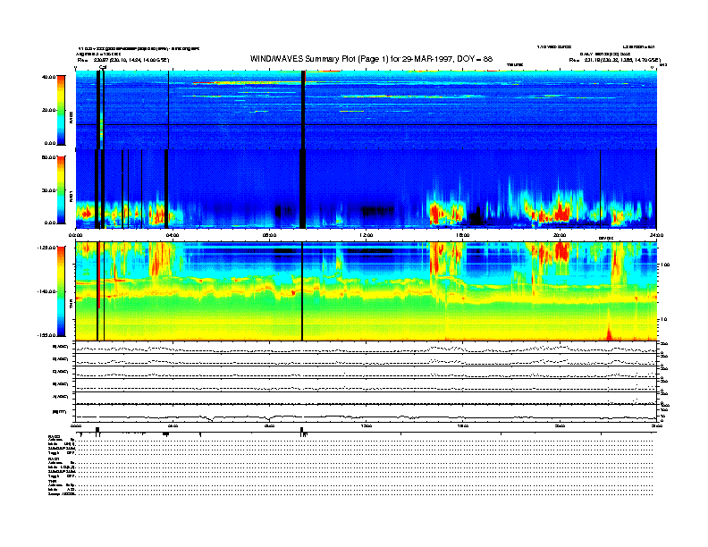Click the RAD1 panel color scale bar

click(x=61, y=189)
